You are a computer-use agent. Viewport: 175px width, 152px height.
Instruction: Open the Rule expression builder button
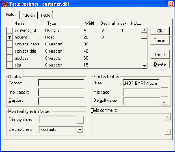(x=164, y=83)
